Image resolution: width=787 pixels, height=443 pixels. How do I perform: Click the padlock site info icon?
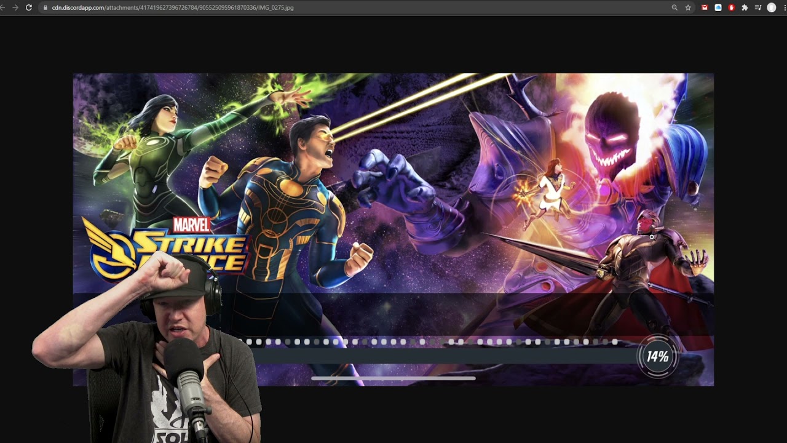coord(45,7)
